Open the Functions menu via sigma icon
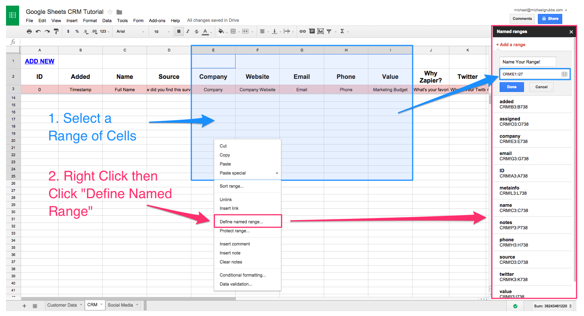This screenshot has width=584, height=316. pos(342,32)
